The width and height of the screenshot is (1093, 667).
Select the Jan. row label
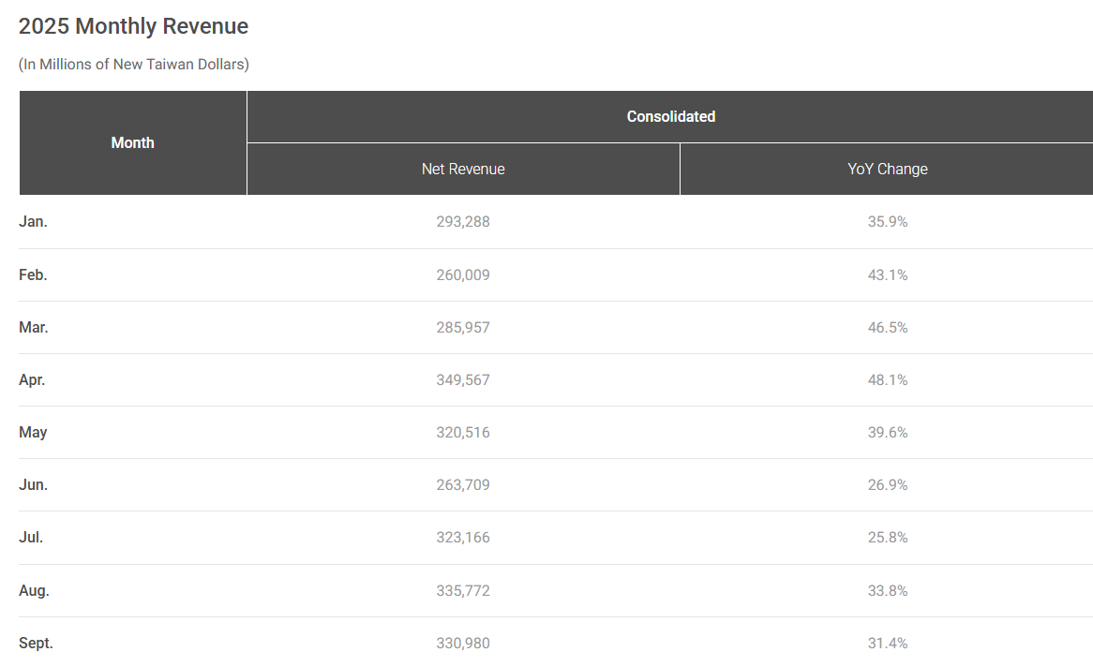33,222
